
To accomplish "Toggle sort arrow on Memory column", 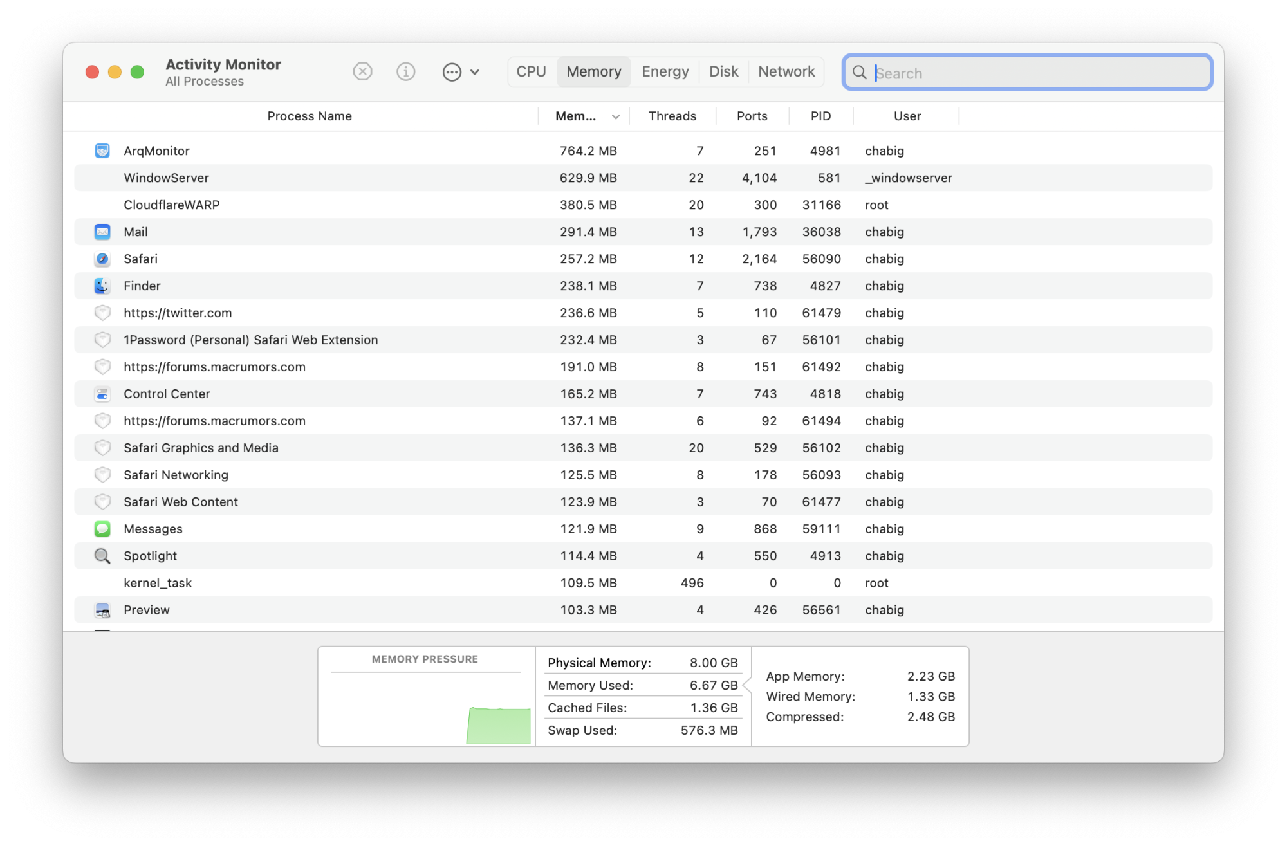I will 616,116.
